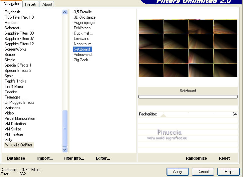Select RCS Filter Pak 1.0 category

pos(19,17)
